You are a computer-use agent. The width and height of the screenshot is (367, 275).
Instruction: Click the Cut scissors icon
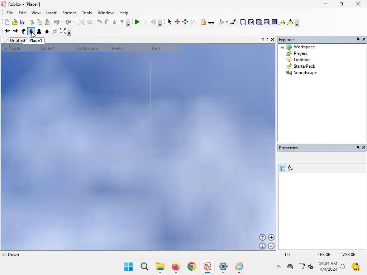[x=32, y=22]
